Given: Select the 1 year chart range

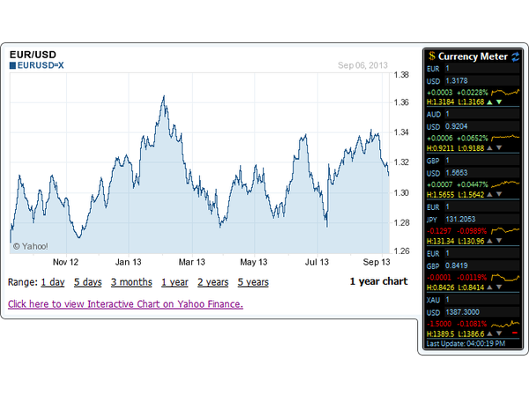Looking at the screenshot, I should pyautogui.click(x=175, y=282).
